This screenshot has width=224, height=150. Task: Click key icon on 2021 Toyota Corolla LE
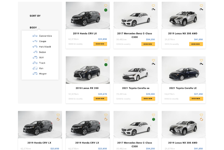point(201,64)
